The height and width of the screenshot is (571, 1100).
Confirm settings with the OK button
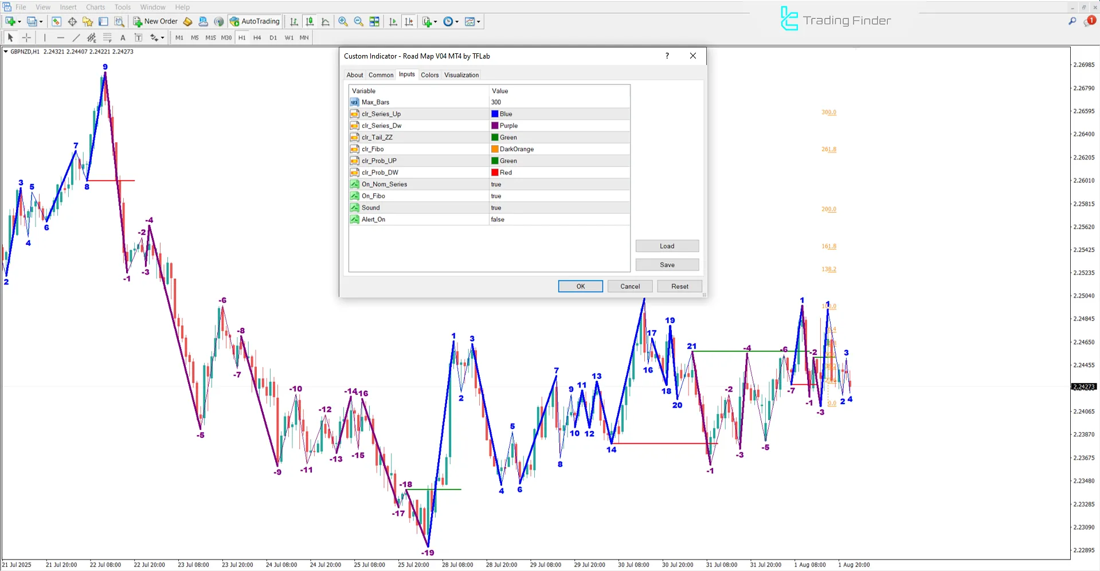(580, 286)
